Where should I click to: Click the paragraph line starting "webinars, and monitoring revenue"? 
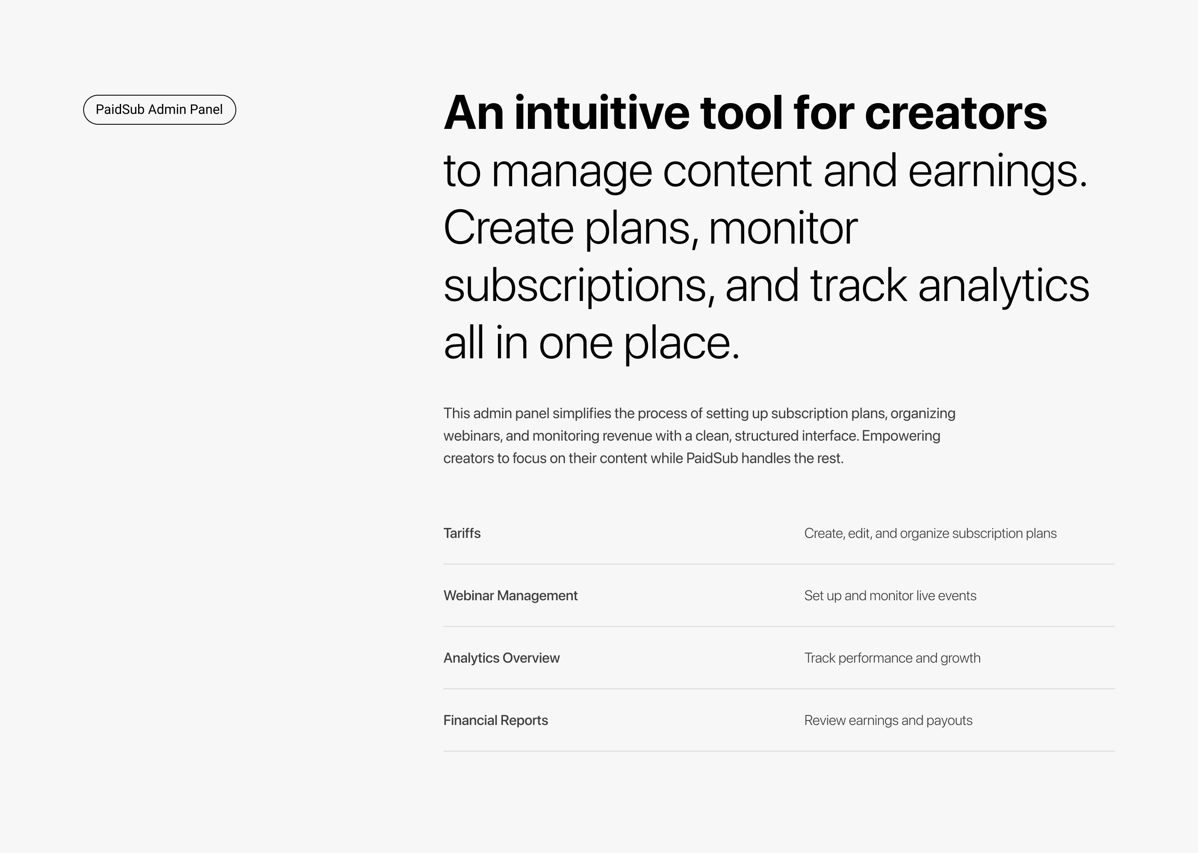pyautogui.click(x=691, y=436)
